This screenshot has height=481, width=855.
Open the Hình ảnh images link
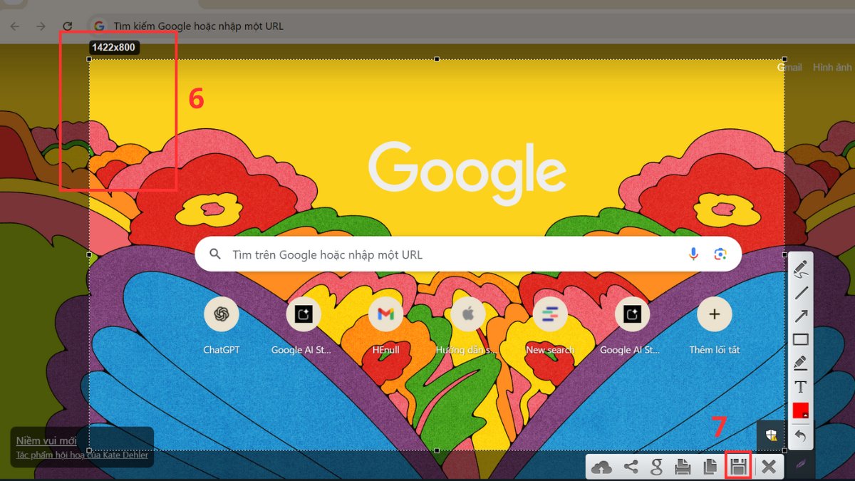(x=832, y=67)
